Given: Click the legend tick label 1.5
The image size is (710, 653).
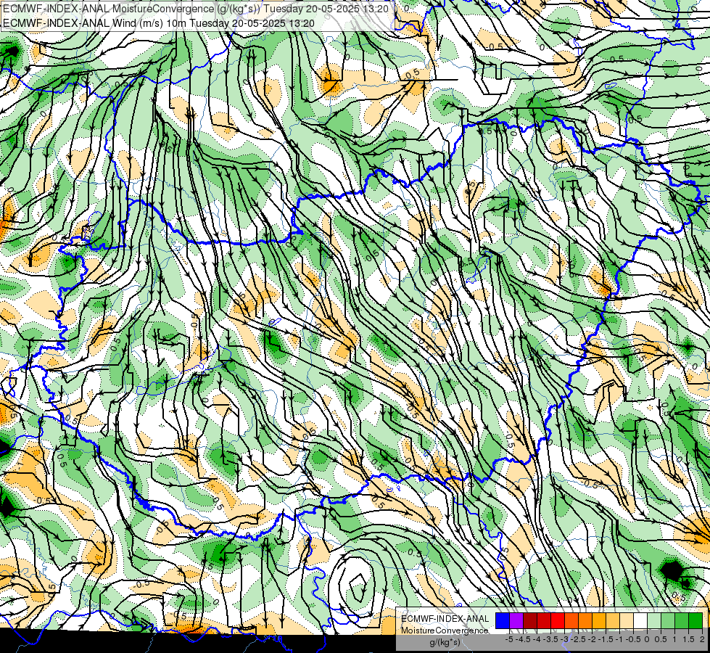Looking at the screenshot, I should coord(688,639).
